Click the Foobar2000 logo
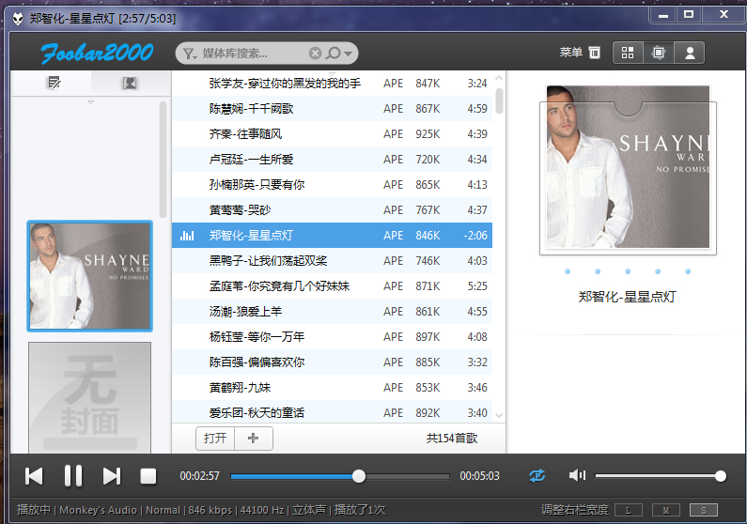This screenshot has width=747, height=524. click(97, 53)
